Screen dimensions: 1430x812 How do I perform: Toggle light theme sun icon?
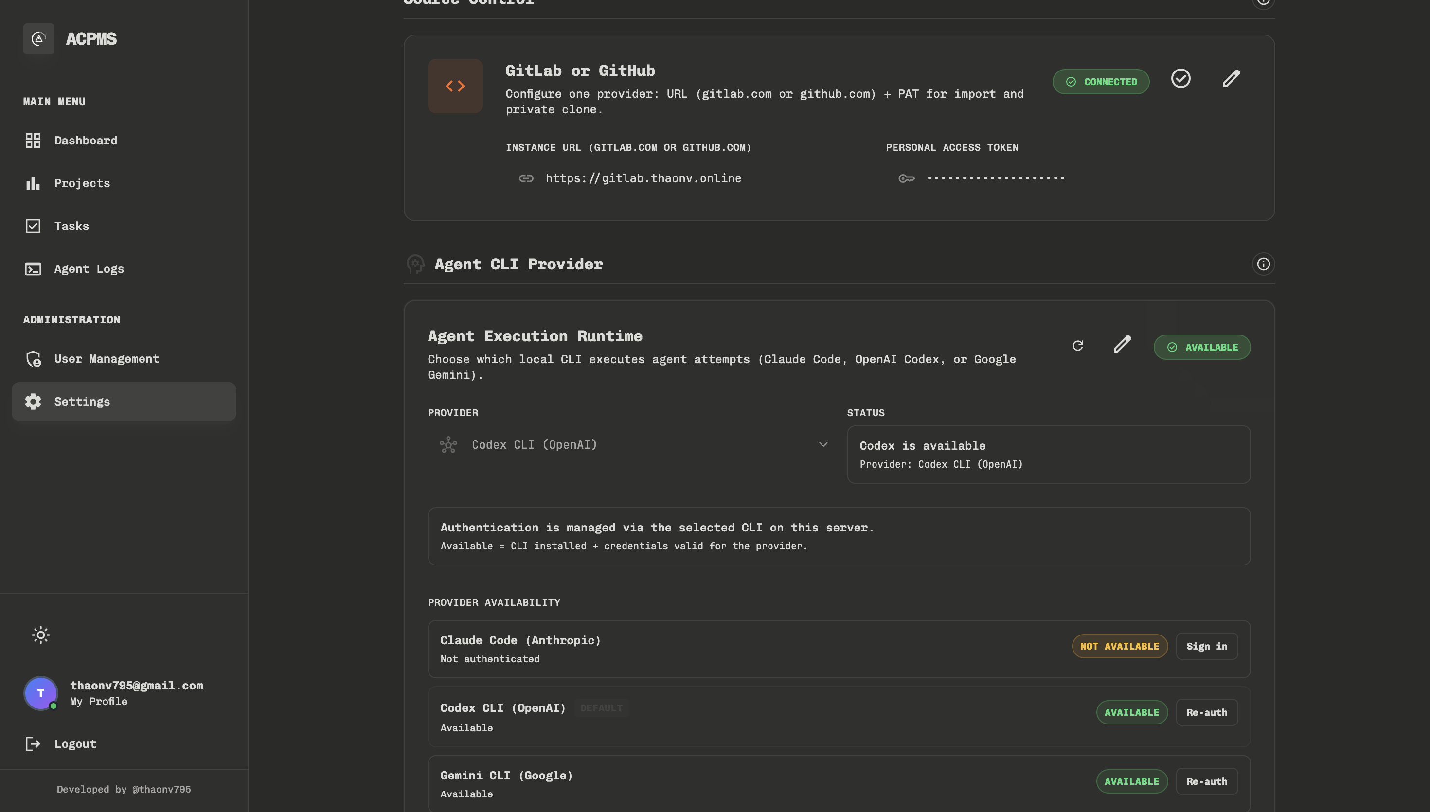[x=41, y=635]
